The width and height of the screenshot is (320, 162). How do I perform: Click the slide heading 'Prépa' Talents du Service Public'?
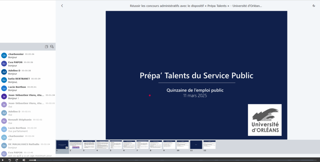point(197,75)
